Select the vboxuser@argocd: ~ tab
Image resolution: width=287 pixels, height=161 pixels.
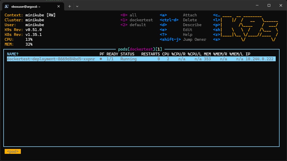coord(33,7)
